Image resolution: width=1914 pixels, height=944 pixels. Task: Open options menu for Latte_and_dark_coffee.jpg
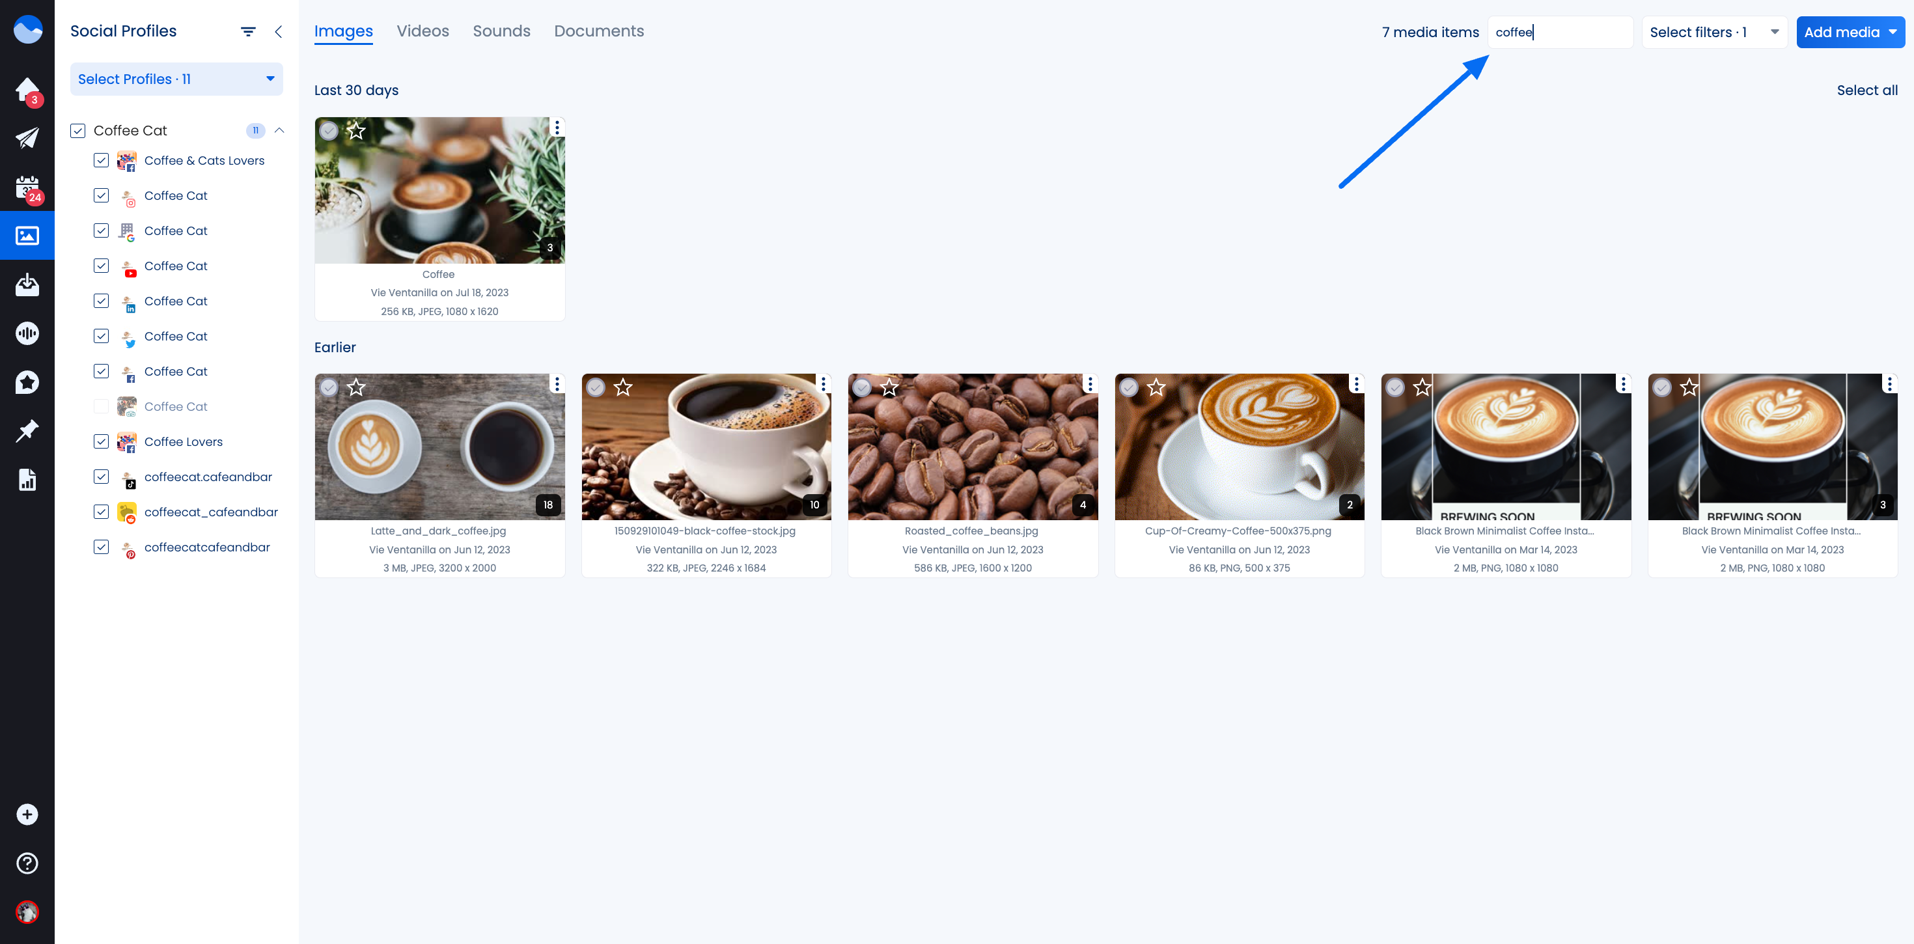tap(557, 384)
